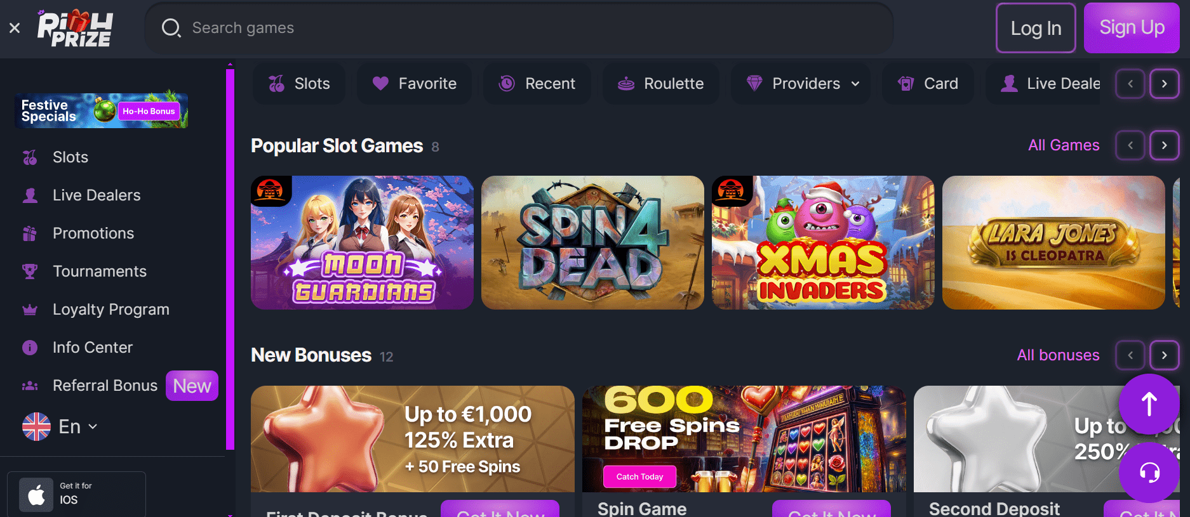
Task: Show next Popular Slot Games
Action: 1164,145
